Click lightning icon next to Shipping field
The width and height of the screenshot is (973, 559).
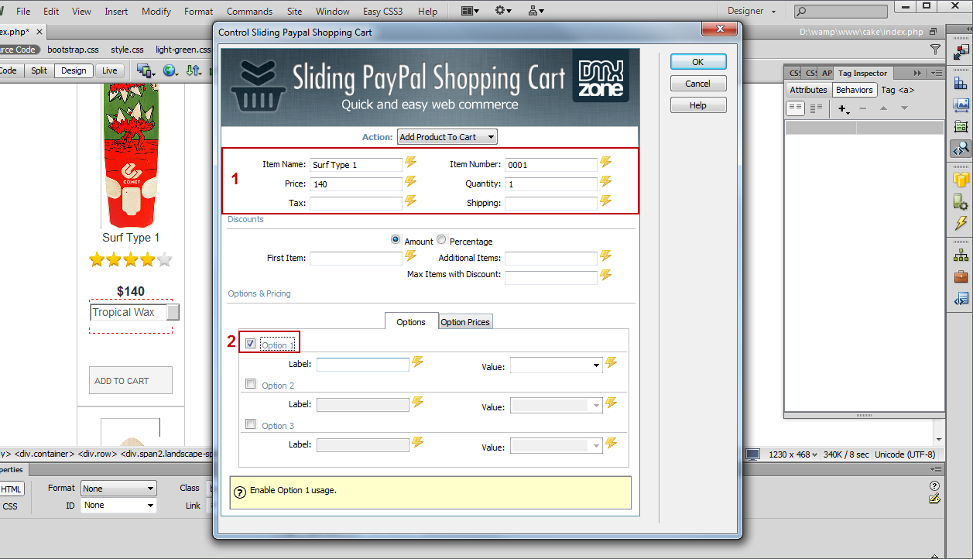[x=606, y=201]
